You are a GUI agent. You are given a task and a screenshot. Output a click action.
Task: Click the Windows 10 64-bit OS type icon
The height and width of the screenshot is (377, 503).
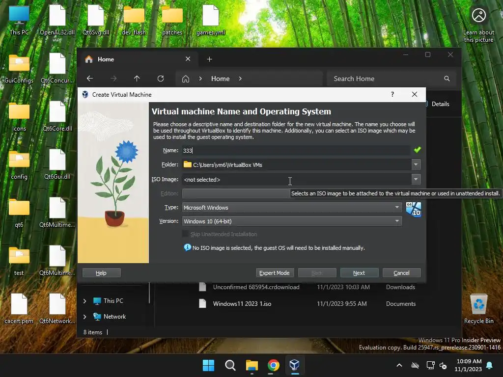coord(413,209)
